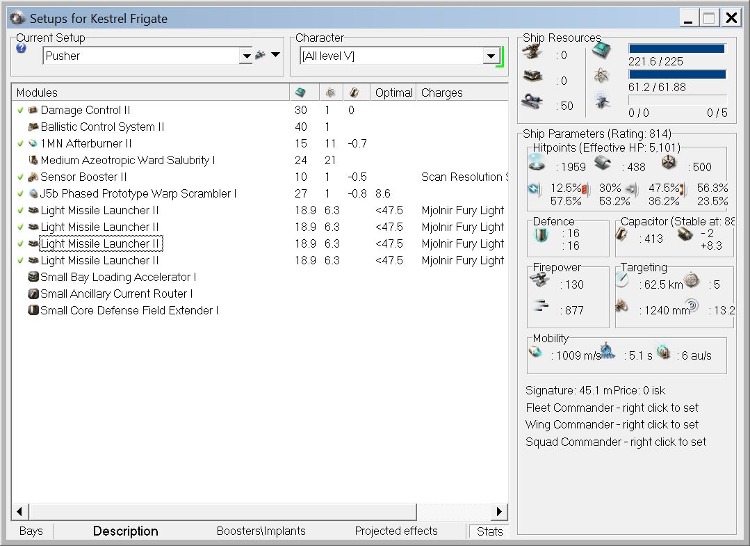The image size is (750, 546).
Task: Open the Boosters\Implants tab
Action: click(261, 531)
